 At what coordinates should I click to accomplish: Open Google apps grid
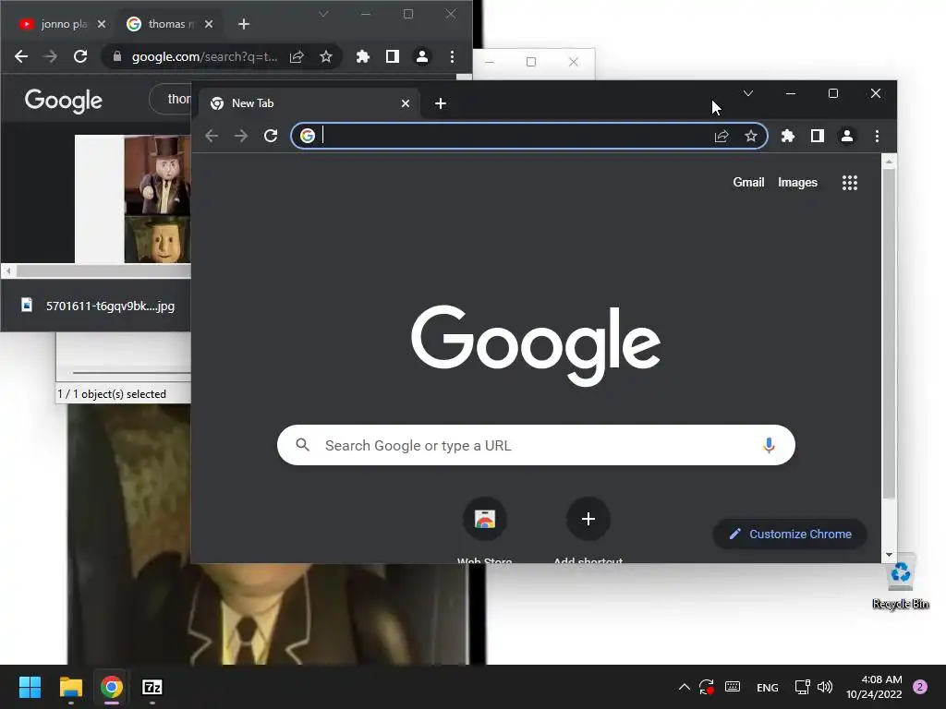(850, 183)
